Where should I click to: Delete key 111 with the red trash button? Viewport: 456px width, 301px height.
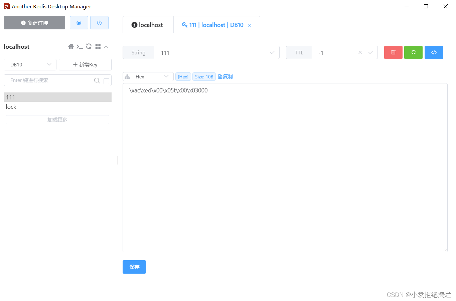pos(393,52)
